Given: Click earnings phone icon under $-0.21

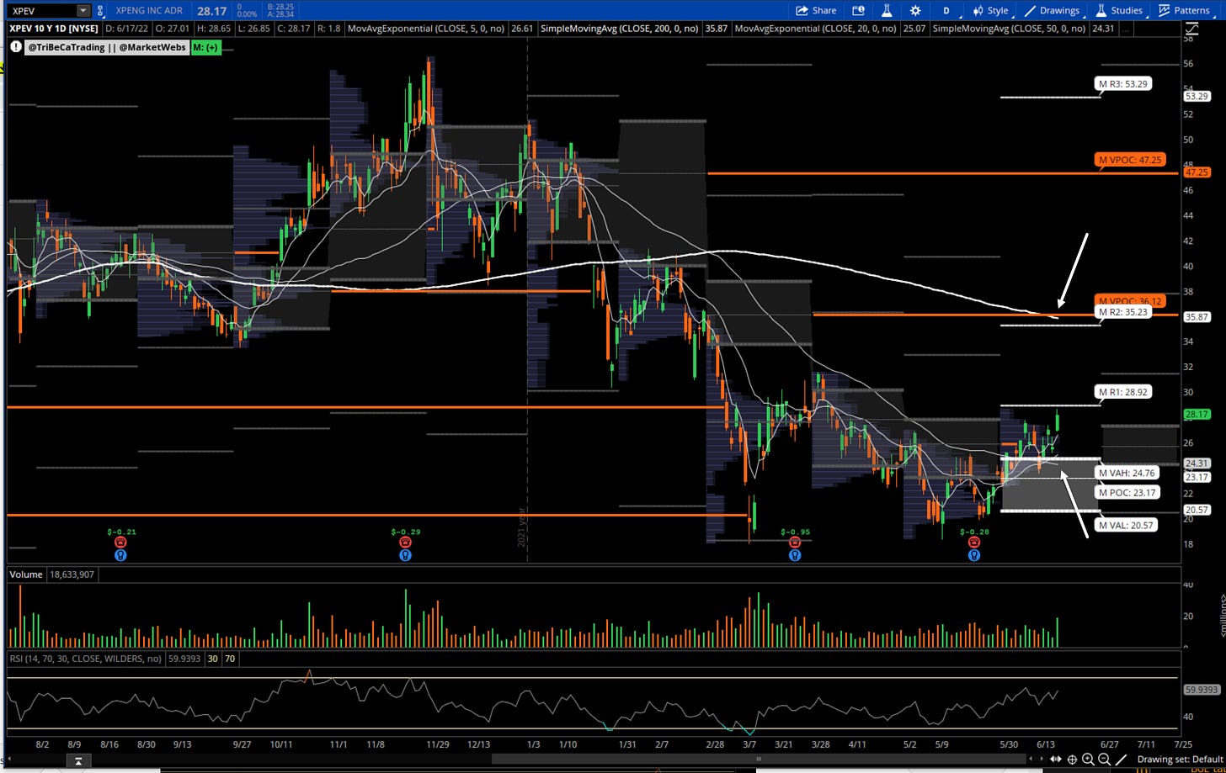Looking at the screenshot, I should coord(120,543).
